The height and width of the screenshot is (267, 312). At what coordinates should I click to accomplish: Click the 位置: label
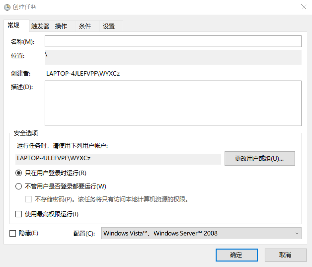[18, 56]
